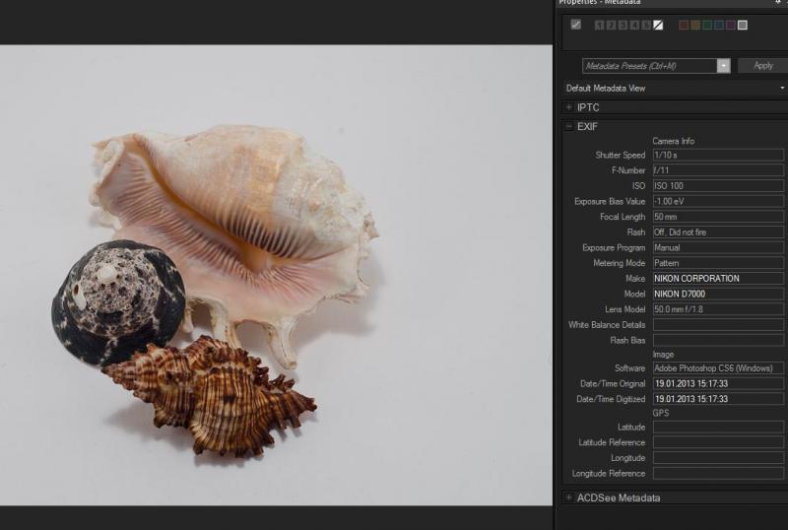Apply the green color label
This screenshot has width=788, height=530.
point(707,26)
